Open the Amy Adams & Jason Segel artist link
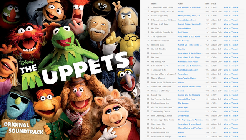 coord(189,124)
